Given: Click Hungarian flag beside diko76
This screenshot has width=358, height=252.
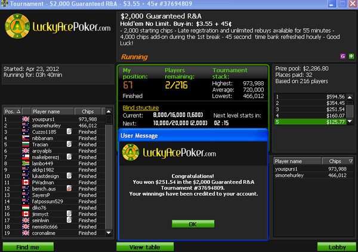Looking at the screenshot, I should 26,208.
